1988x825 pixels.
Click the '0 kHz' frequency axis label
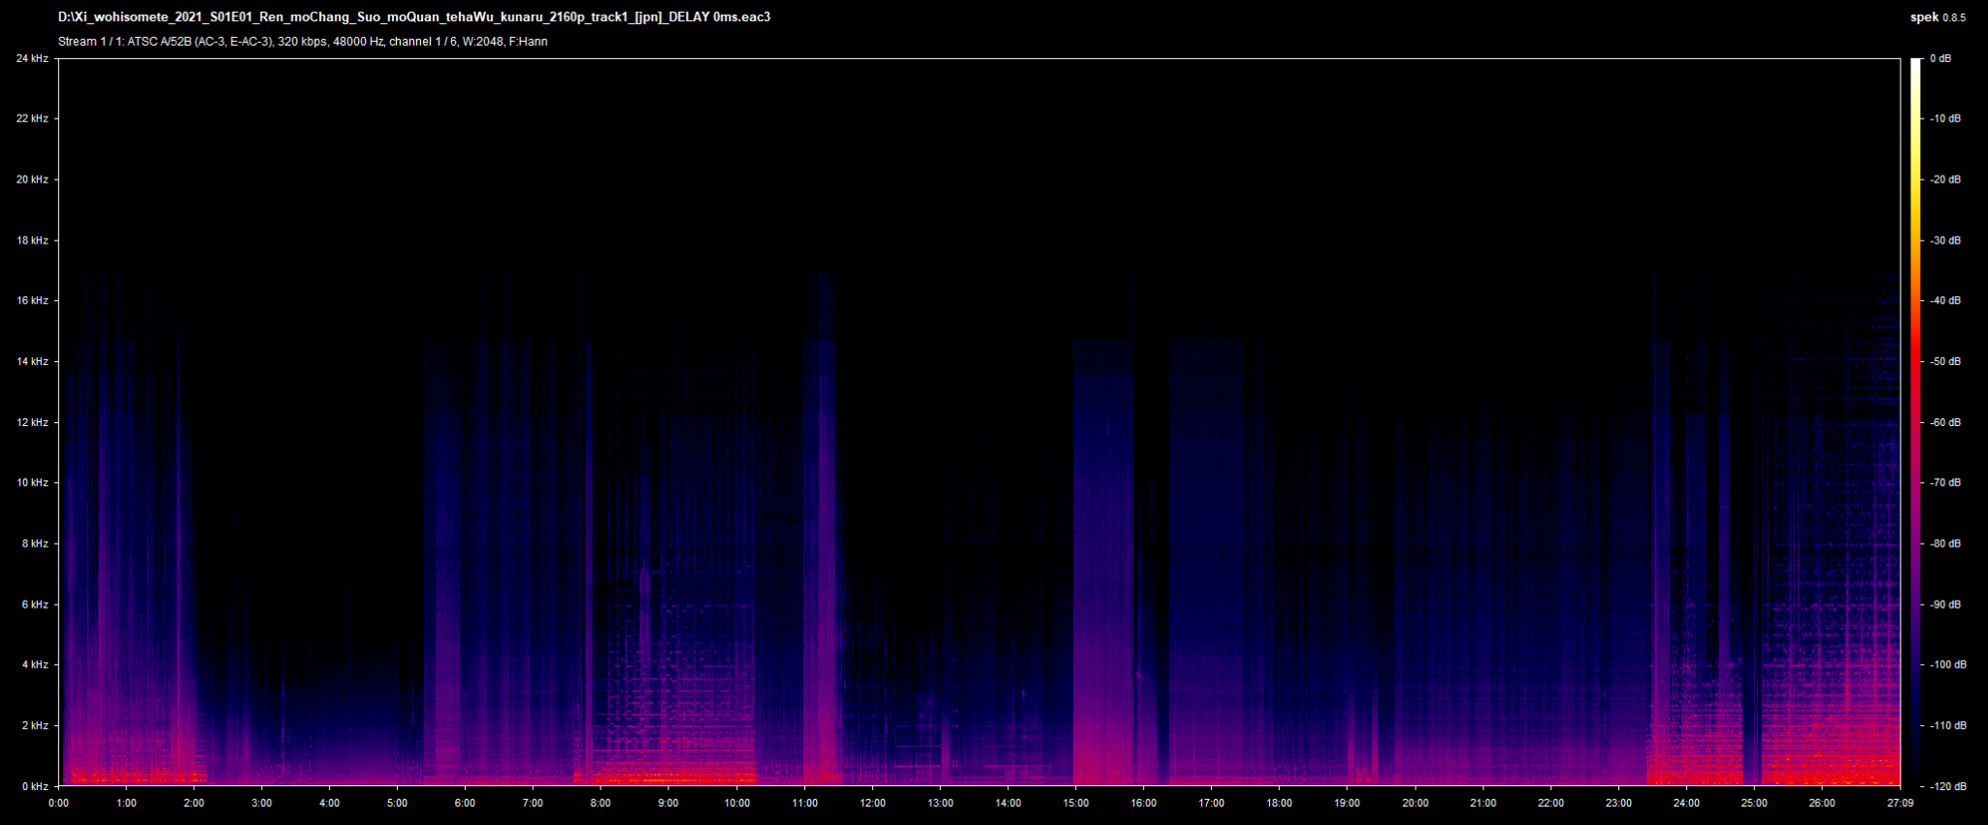(x=35, y=786)
